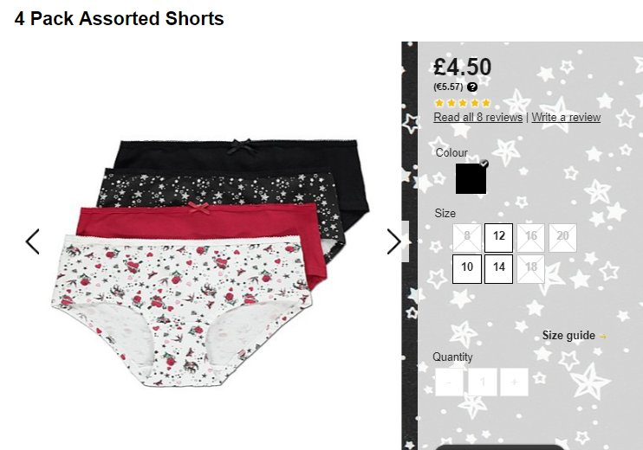Viewport: 643px width, 450px height.
Task: Click the quantity number field
Action: 482,382
